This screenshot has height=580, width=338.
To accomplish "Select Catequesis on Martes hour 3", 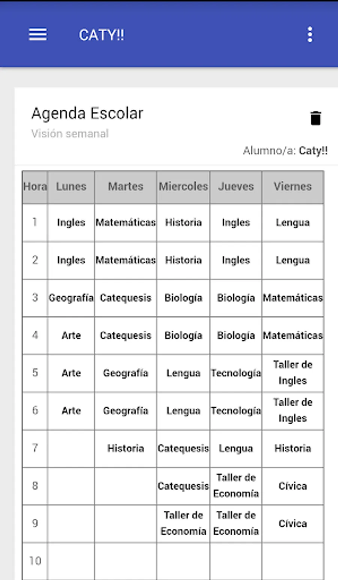I will (125, 298).
